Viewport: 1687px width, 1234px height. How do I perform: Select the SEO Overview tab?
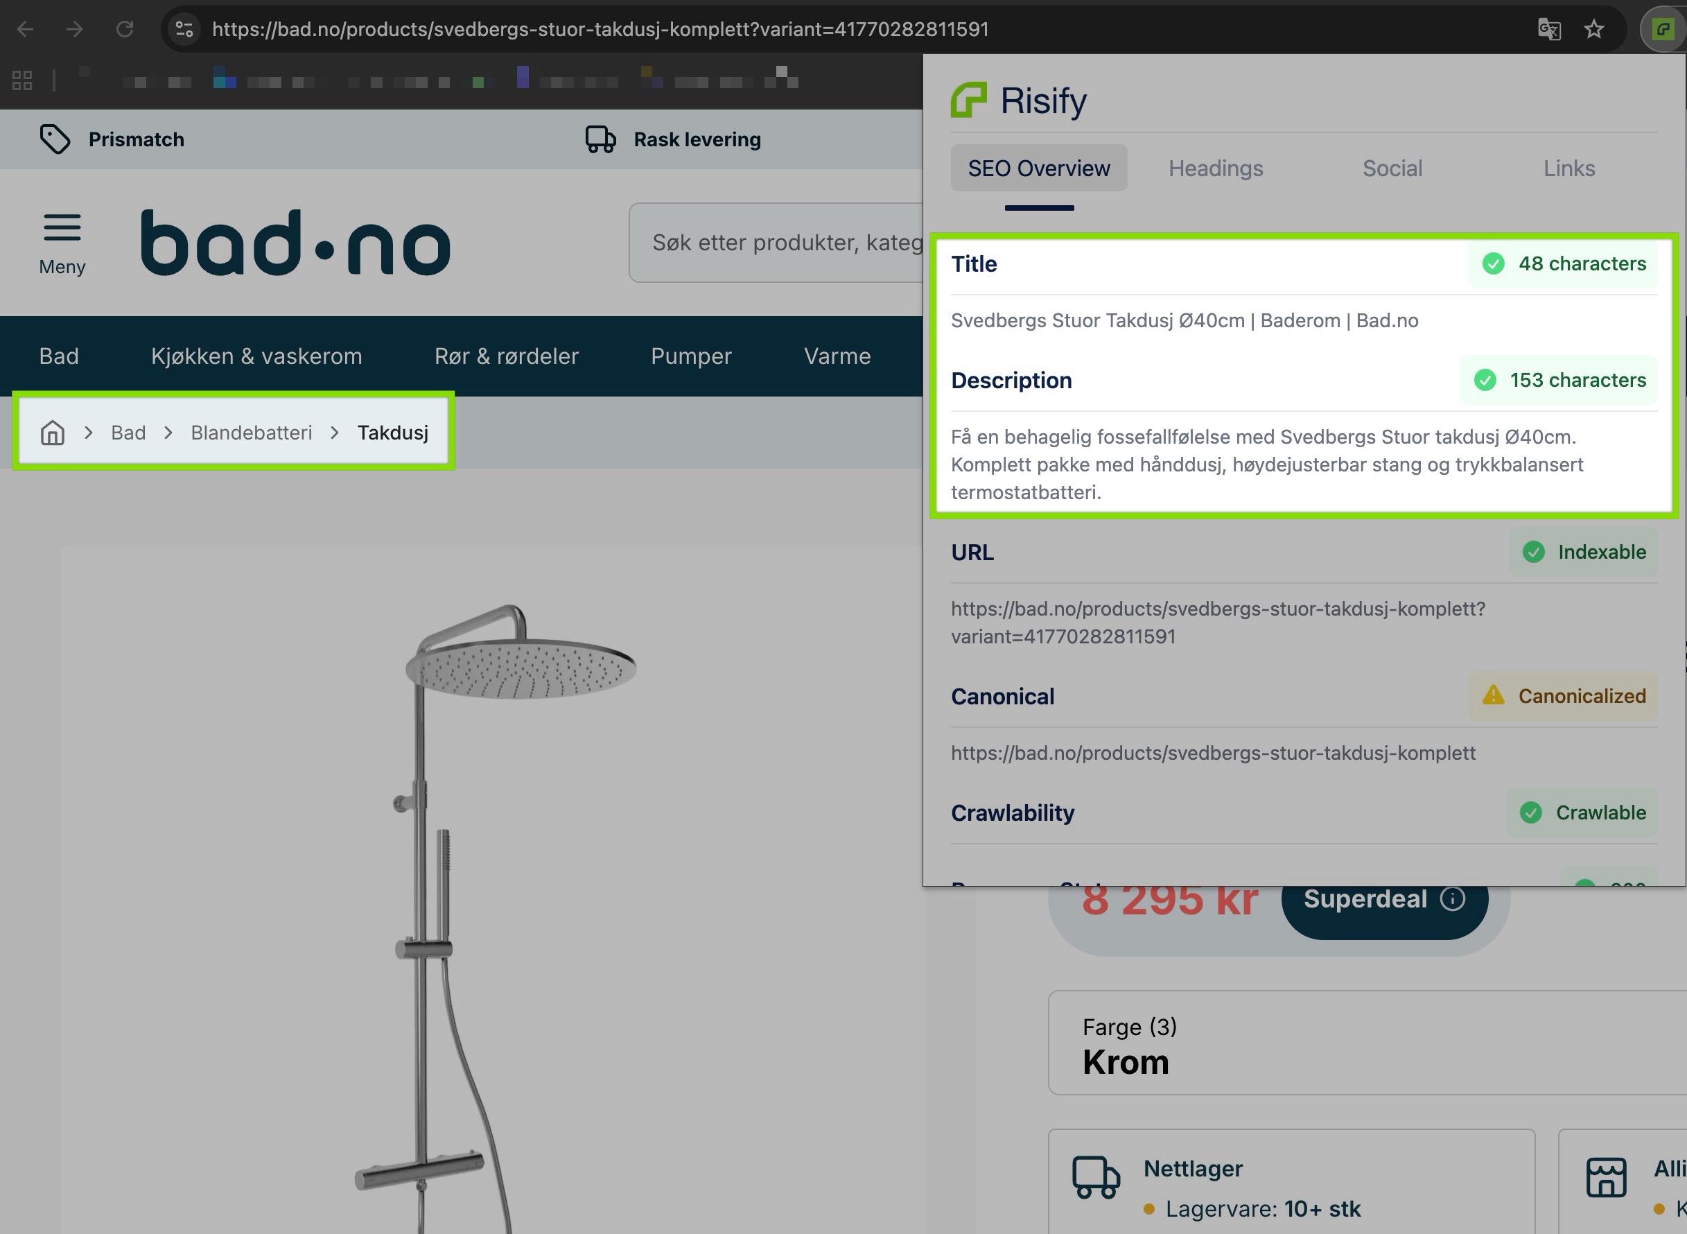(x=1039, y=168)
